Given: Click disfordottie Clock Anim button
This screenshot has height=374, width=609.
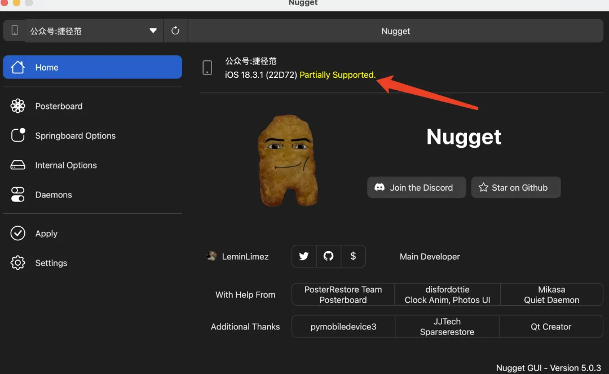Looking at the screenshot, I should point(447,295).
